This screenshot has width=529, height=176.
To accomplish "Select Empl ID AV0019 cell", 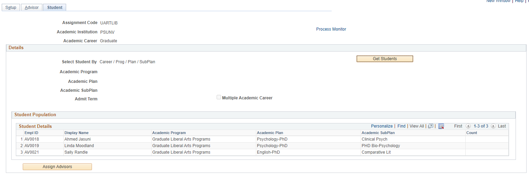I will (x=32, y=146).
